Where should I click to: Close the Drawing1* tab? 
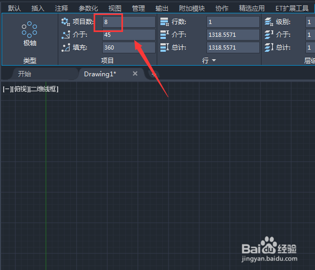(135, 74)
